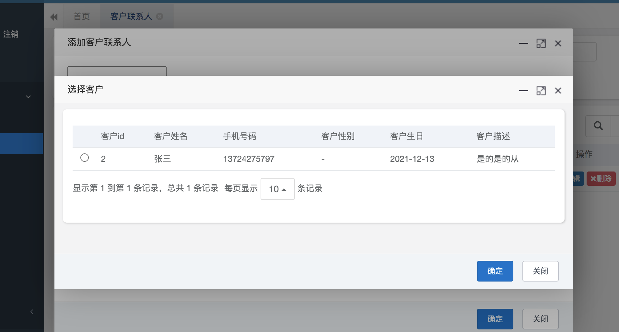Click the search magnifier icon
The width and height of the screenshot is (619, 332).
coord(598,126)
